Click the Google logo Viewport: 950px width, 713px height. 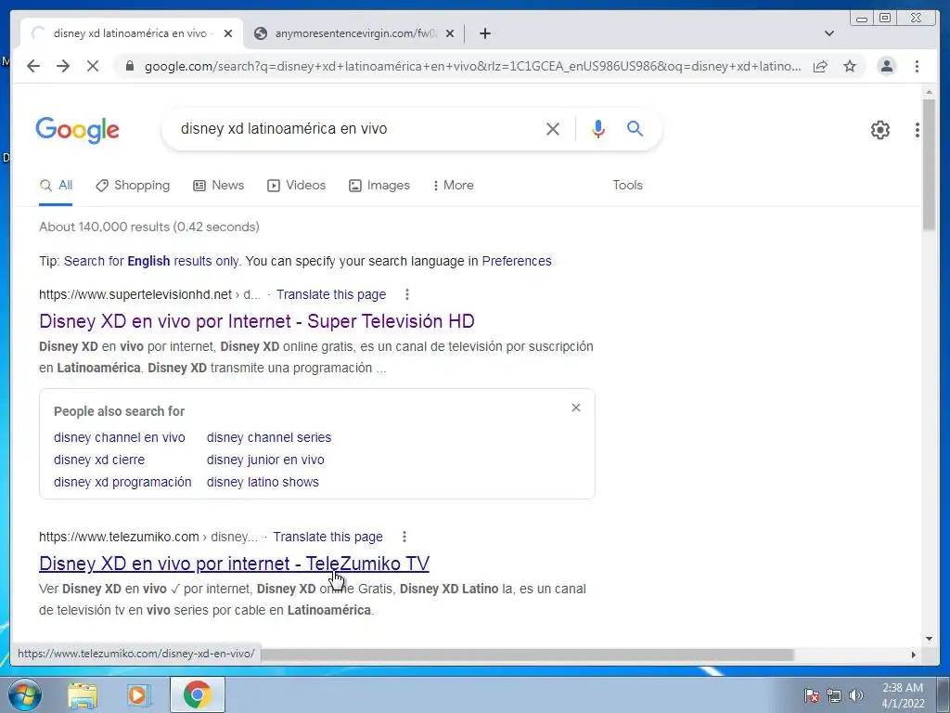pyautogui.click(x=78, y=130)
